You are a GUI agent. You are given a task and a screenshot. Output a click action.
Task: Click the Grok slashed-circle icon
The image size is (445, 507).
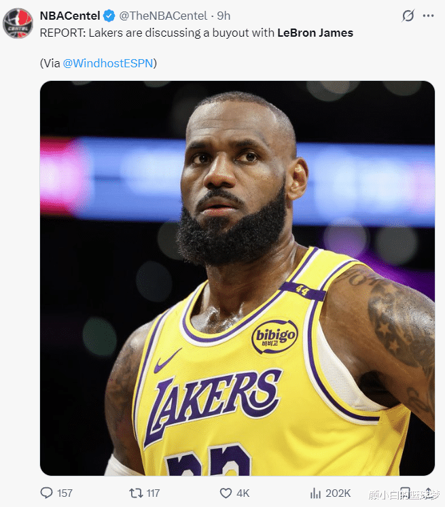[x=408, y=16]
